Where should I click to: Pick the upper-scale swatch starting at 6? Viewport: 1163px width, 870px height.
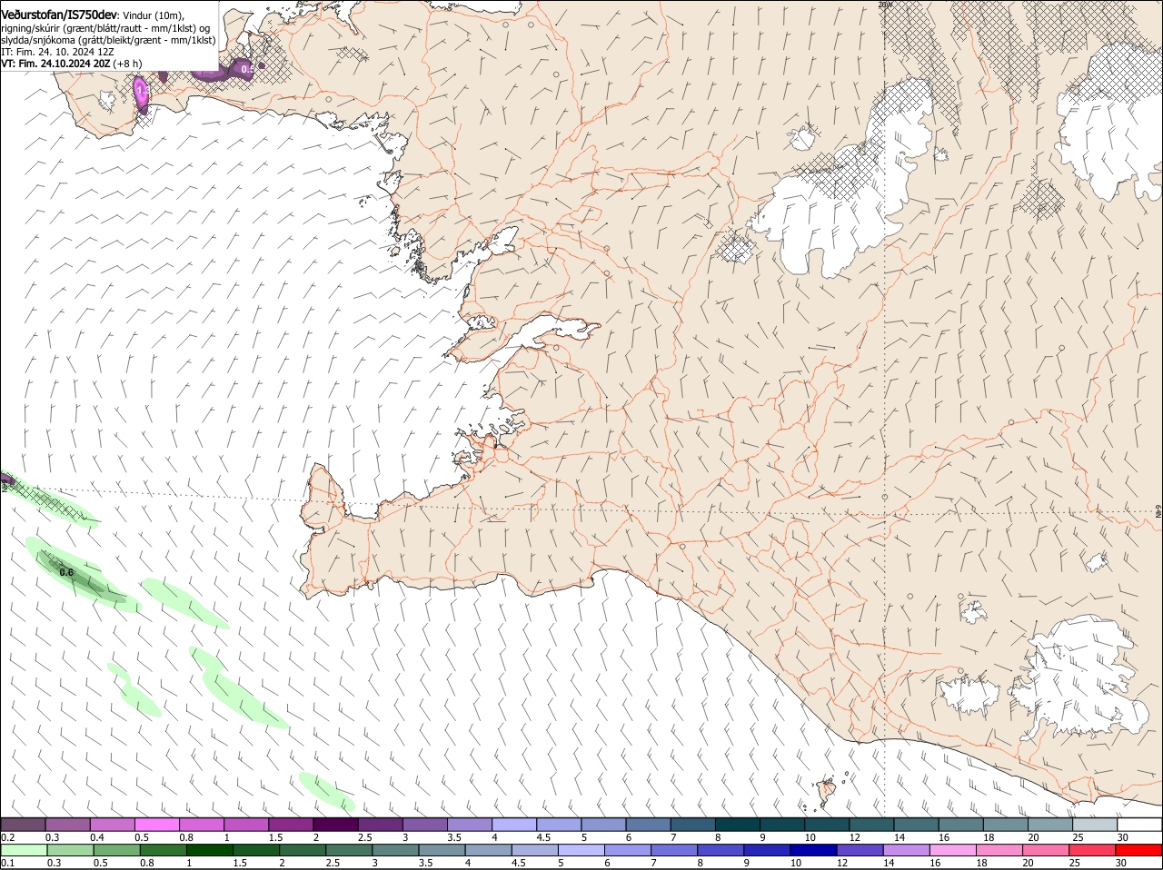648,824
